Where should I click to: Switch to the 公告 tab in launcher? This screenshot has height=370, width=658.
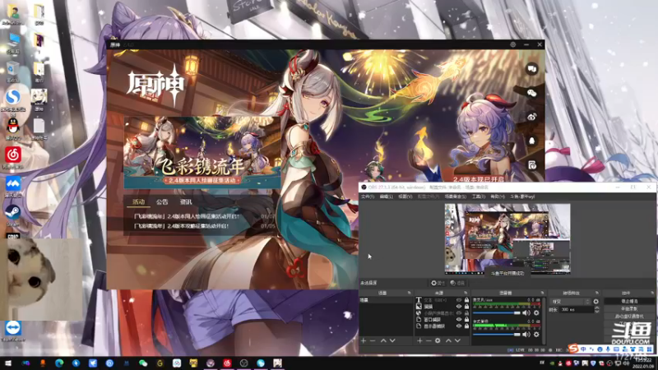162,201
